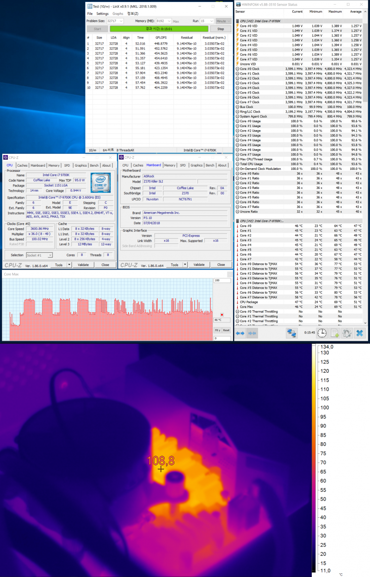
Task: Click the Mainboard CPU-Z window title icon
Action: pyautogui.click(x=122, y=157)
